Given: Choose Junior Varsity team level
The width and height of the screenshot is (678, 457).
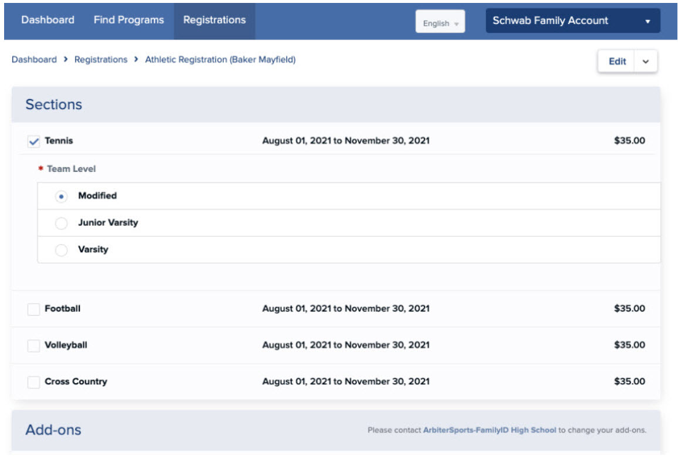Looking at the screenshot, I should [x=62, y=224].
